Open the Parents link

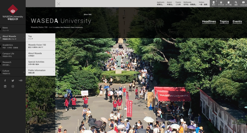(178, 3)
